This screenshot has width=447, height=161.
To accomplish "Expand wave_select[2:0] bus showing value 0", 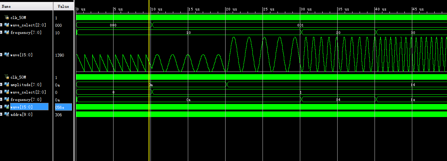I will coord(1,92).
